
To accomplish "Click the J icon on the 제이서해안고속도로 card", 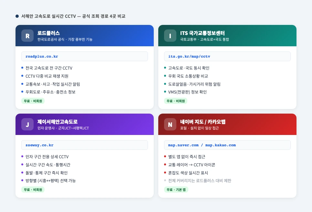I will tap(27, 124).
